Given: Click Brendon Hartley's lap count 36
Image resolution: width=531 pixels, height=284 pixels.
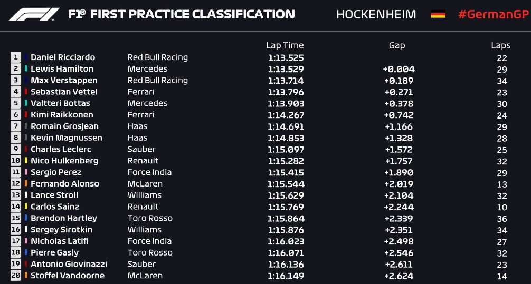Looking at the screenshot, I should (x=502, y=219).
